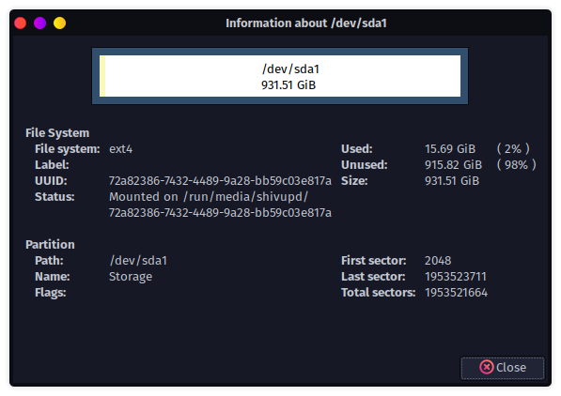Click the mount point path /run/media/shivupd/
Screen dimensions: 561x396
246,197
